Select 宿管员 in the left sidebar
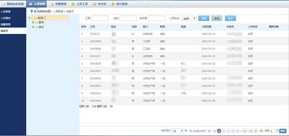Image resolution: width=289 pixels, height=136 pixels. [x=13, y=31]
